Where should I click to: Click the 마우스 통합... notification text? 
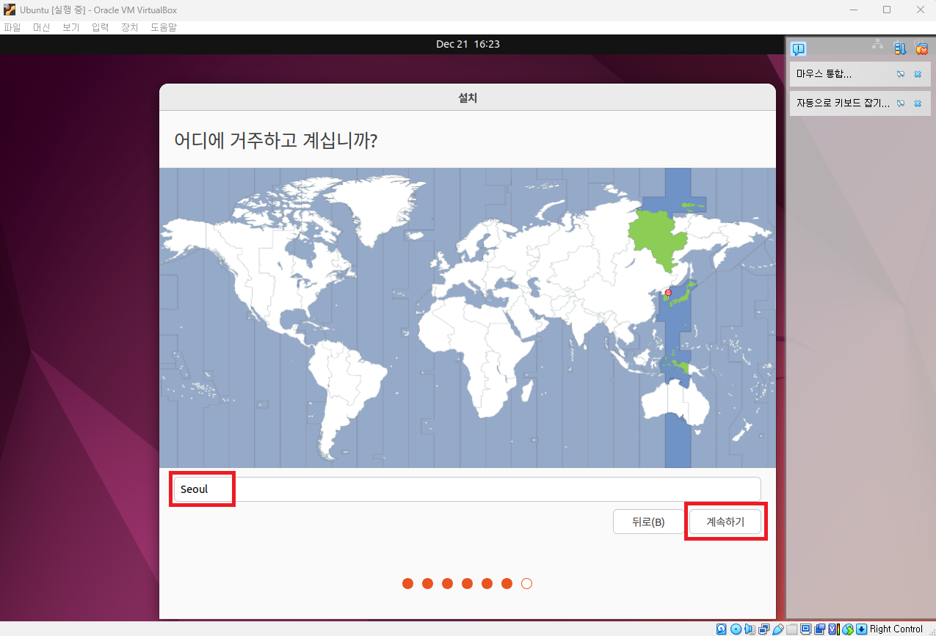pyautogui.click(x=824, y=74)
